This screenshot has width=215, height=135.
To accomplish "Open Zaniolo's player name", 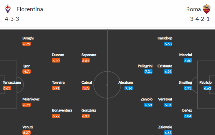I will pos(147,99).
